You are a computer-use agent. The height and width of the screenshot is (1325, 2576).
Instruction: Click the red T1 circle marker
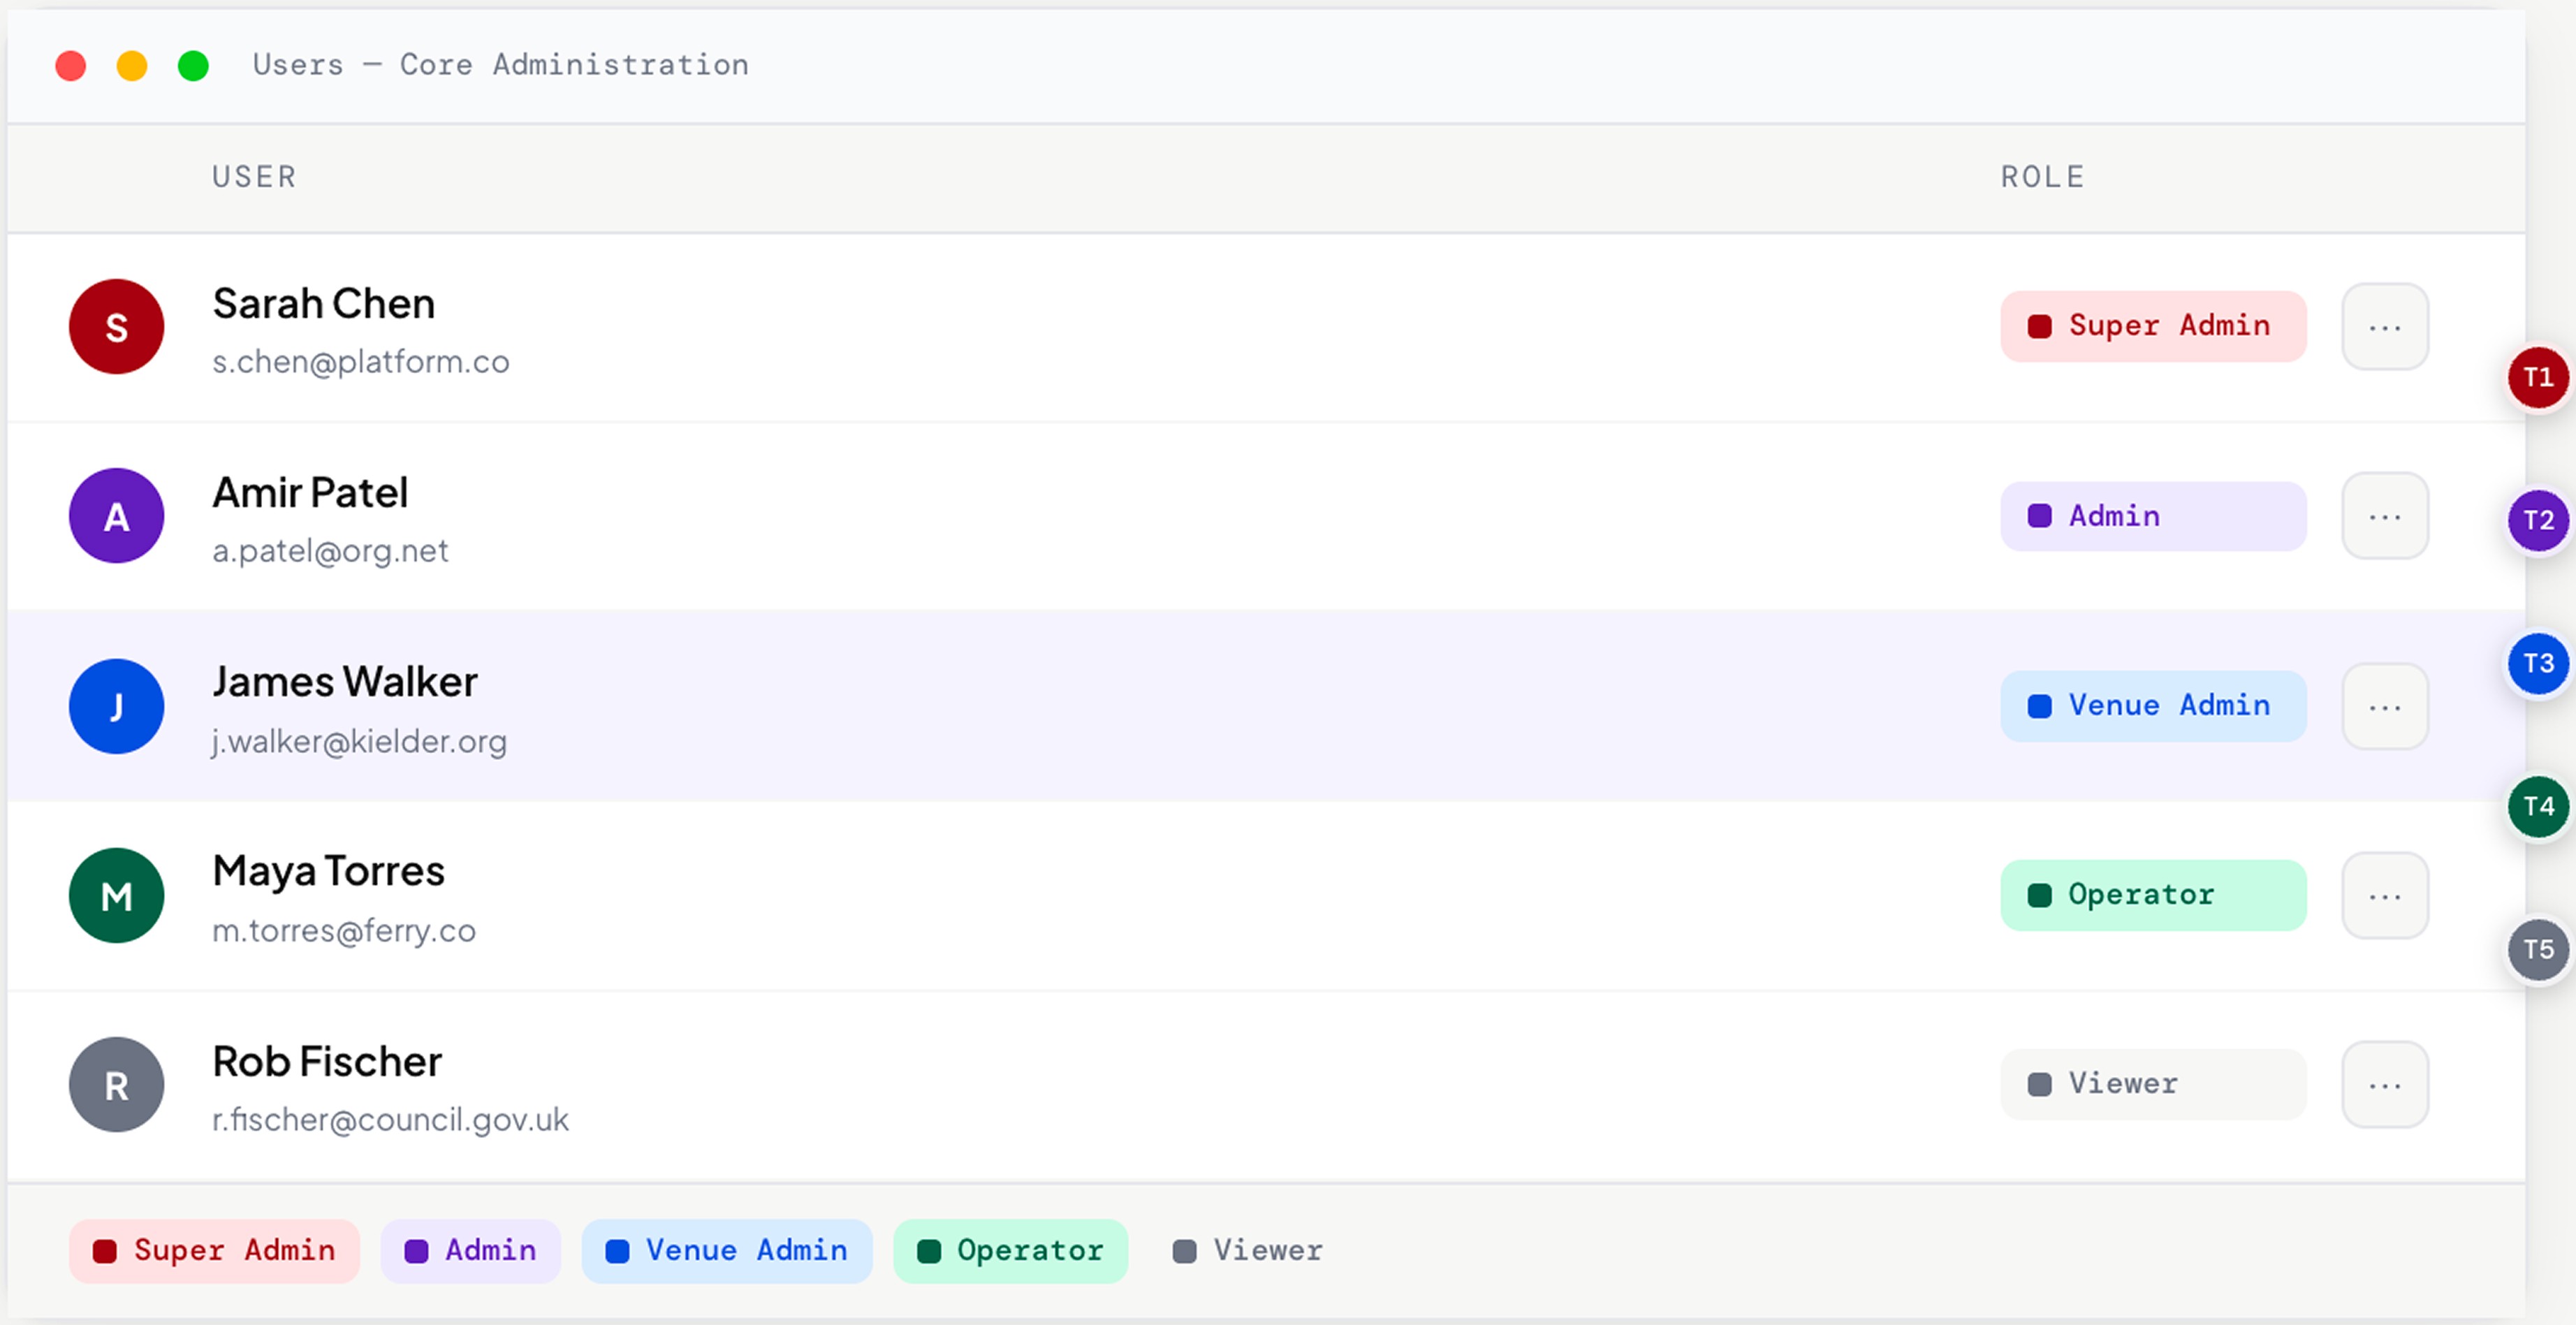click(2537, 377)
